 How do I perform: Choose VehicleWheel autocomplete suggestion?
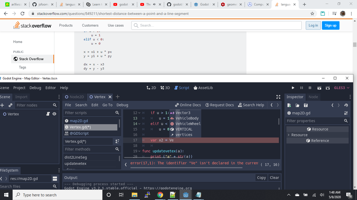point(185,124)
